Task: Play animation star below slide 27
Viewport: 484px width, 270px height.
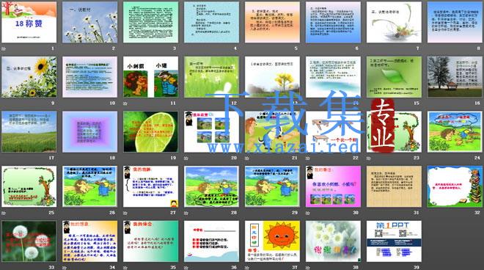Action: [125, 213]
